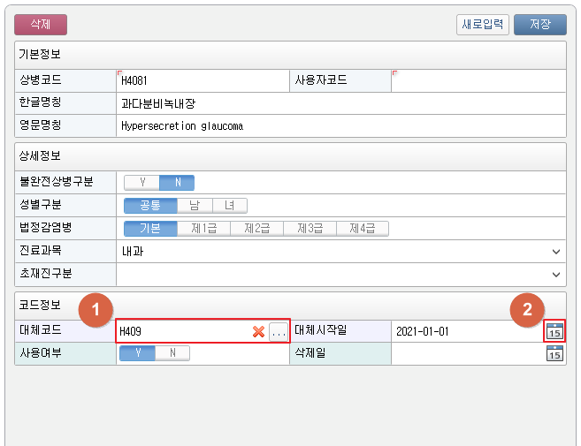Image resolution: width=581 pixels, height=446 pixels.
Task: Choose 제1급 for 법정감염병
Action: coord(203,229)
